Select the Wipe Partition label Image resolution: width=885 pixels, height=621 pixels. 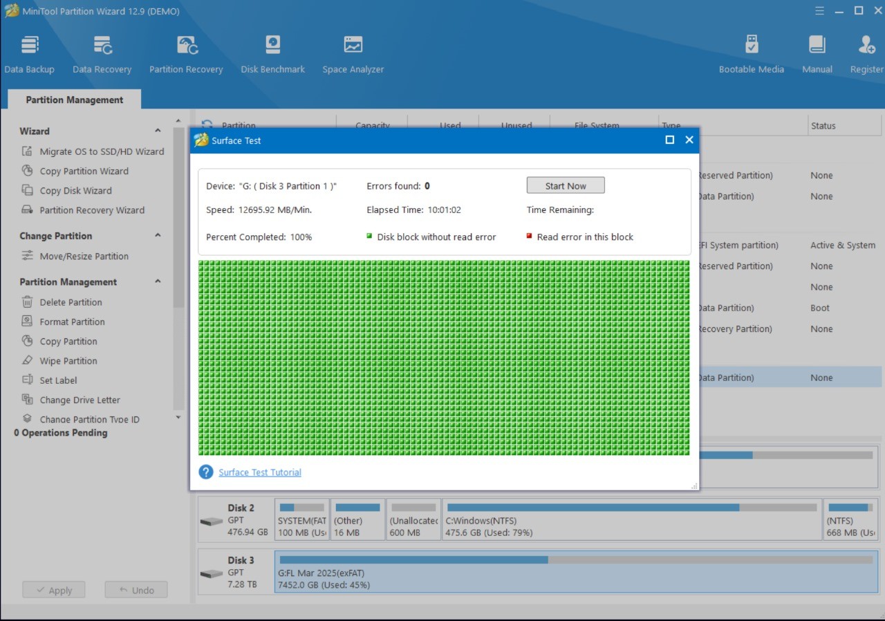68,360
